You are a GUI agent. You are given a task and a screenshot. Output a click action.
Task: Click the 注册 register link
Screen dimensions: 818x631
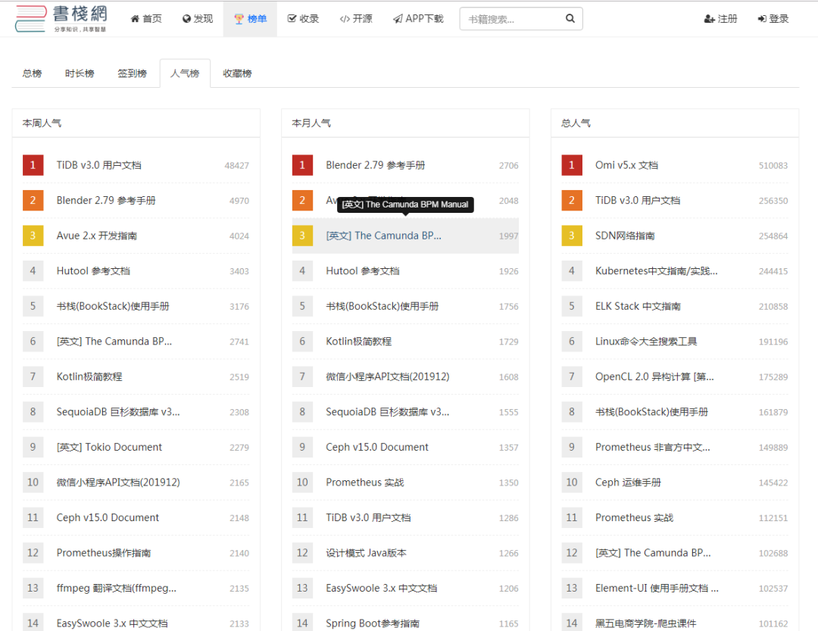pyautogui.click(x=720, y=19)
